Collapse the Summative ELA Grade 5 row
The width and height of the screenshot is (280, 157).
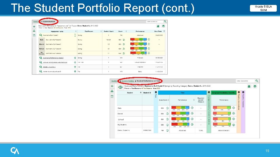[75, 35]
